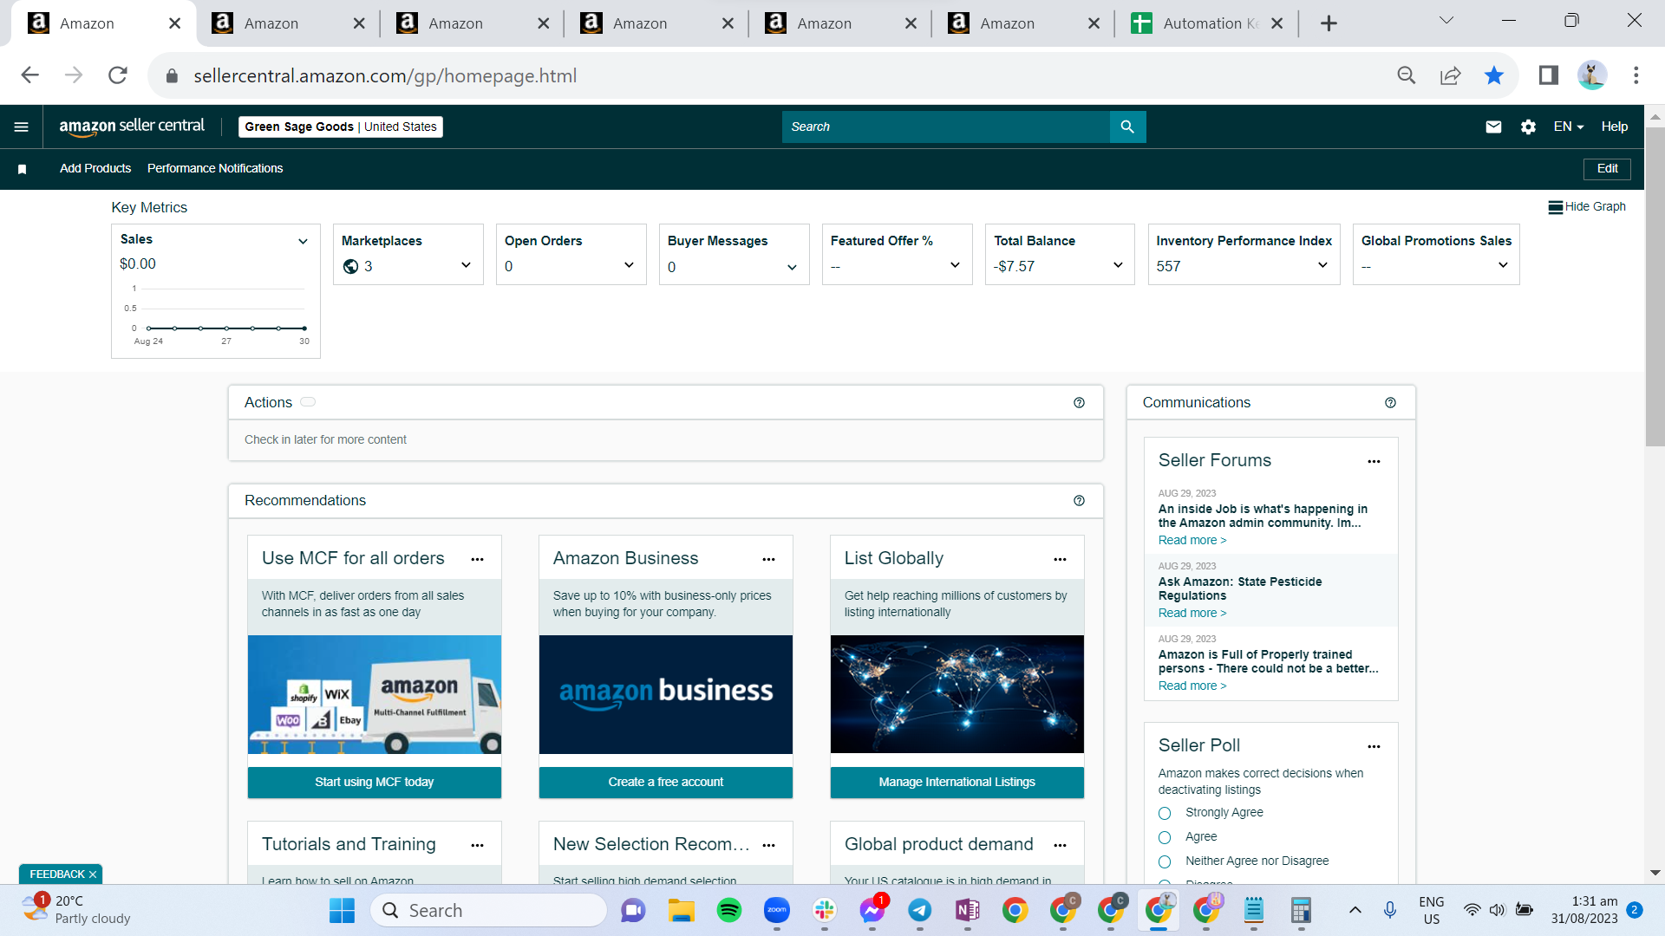Open options for Amazon Business card
This screenshot has width=1665, height=936.
point(768,559)
